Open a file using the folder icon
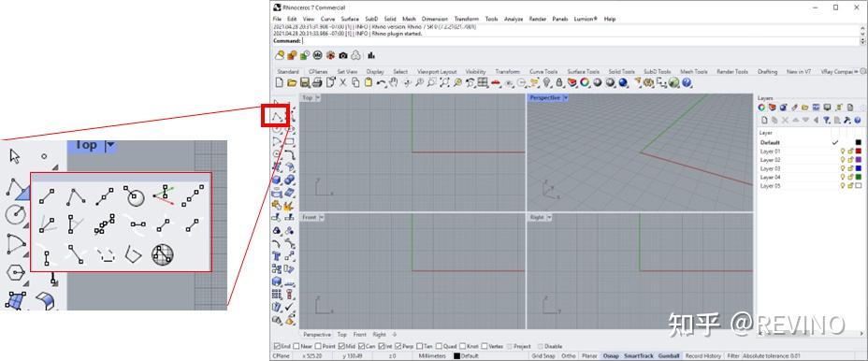This screenshot has height=361, width=868. (292, 82)
